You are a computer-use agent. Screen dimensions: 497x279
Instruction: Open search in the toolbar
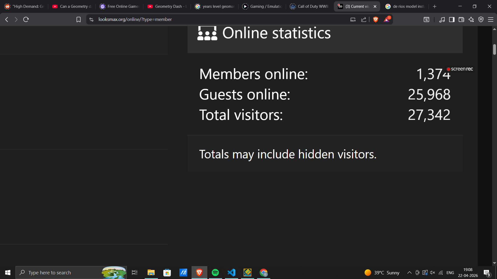point(426,19)
